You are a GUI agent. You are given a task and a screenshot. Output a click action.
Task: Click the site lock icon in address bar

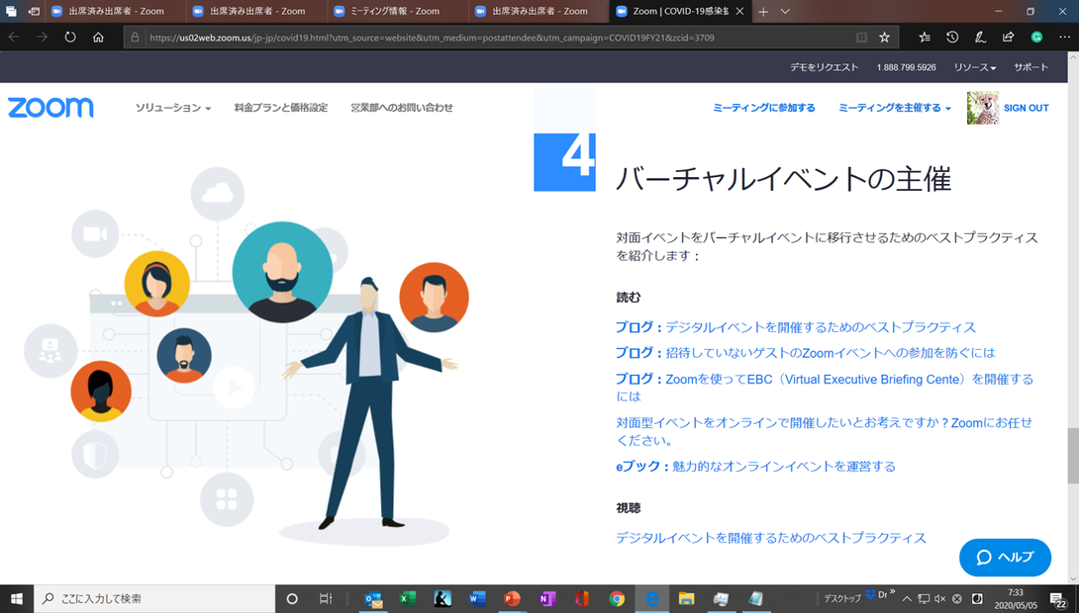pos(135,38)
